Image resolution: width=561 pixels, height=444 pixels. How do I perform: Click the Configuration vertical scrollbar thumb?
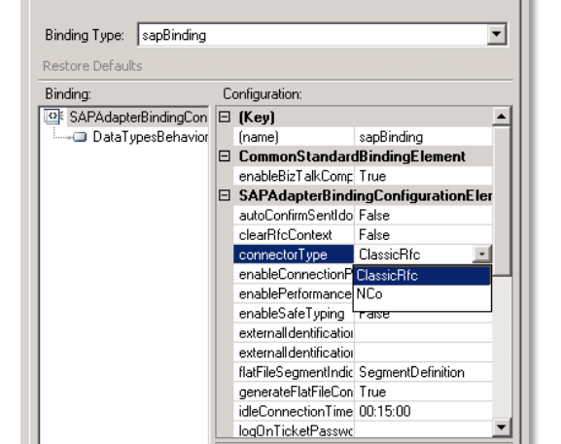(x=502, y=200)
